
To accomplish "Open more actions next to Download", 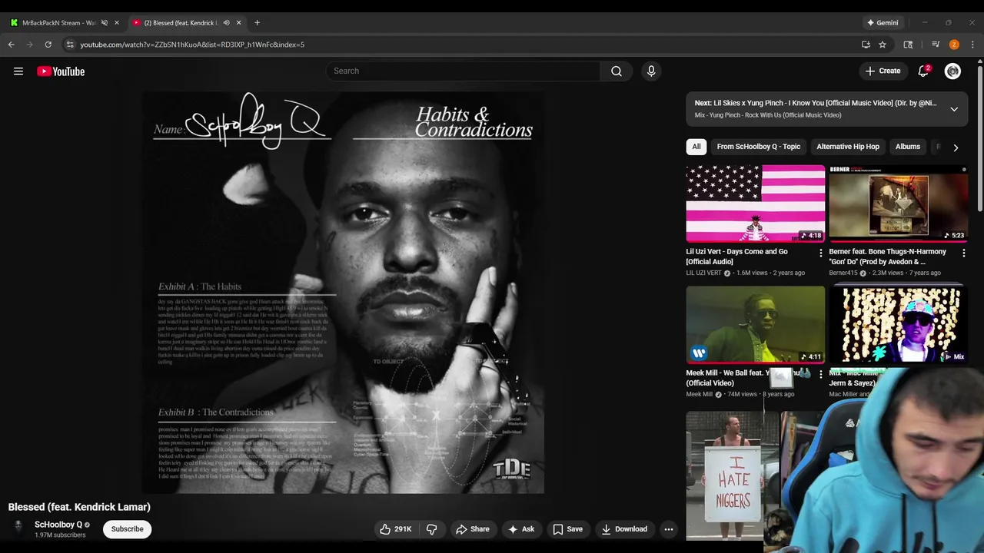I will click(x=669, y=529).
